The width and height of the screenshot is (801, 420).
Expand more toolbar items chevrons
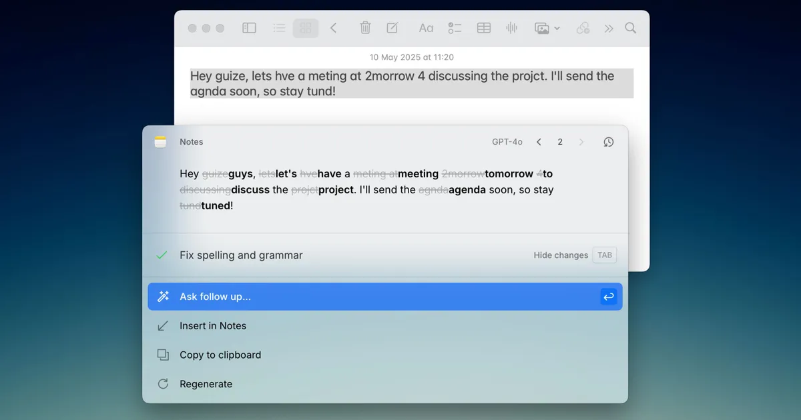609,28
